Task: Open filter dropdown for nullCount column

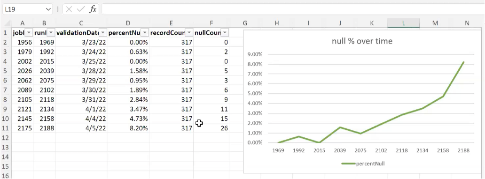Action: click(x=225, y=33)
